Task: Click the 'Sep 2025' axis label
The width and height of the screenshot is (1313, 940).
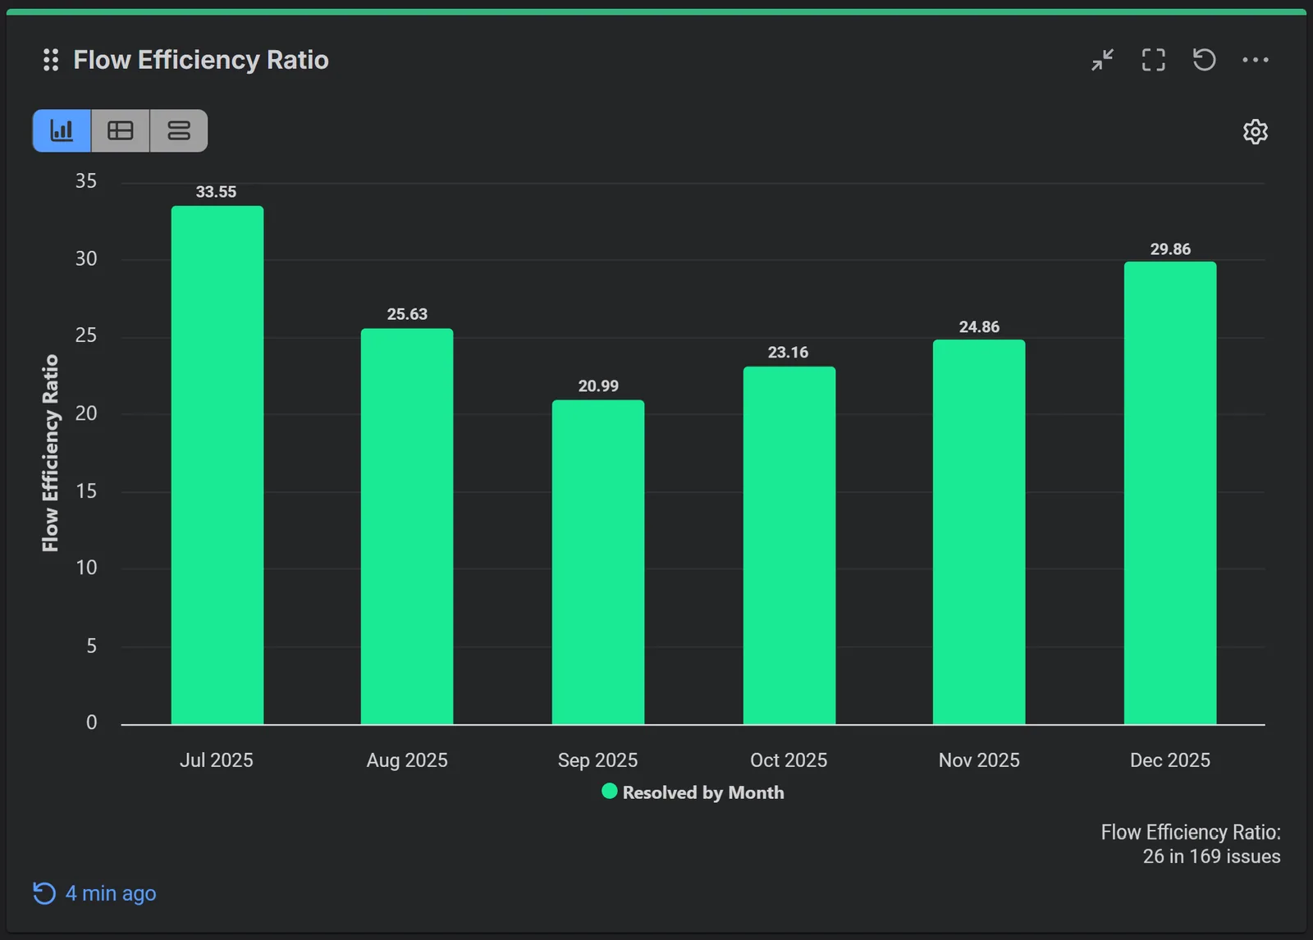Action: click(x=597, y=760)
